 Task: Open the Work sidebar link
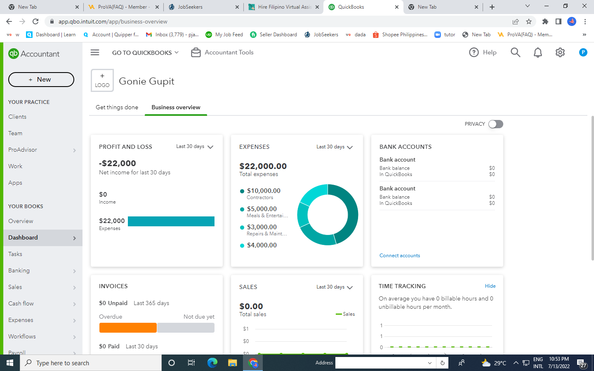[x=15, y=166]
